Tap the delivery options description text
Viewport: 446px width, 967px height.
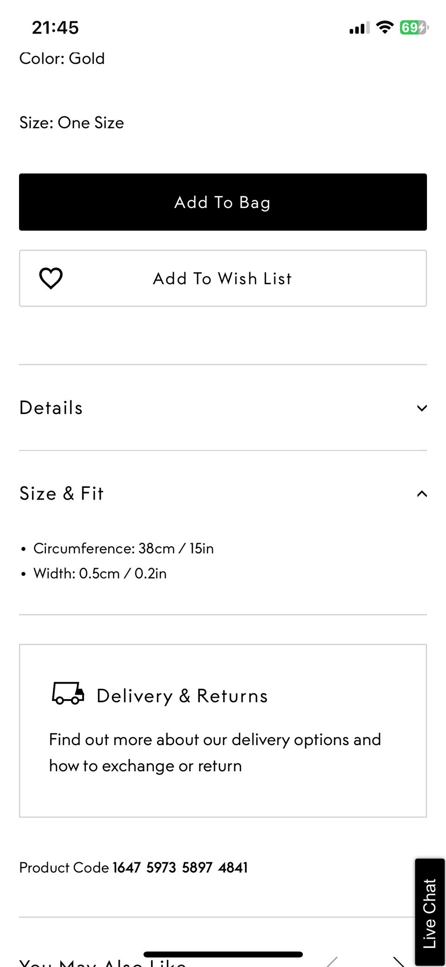(215, 752)
